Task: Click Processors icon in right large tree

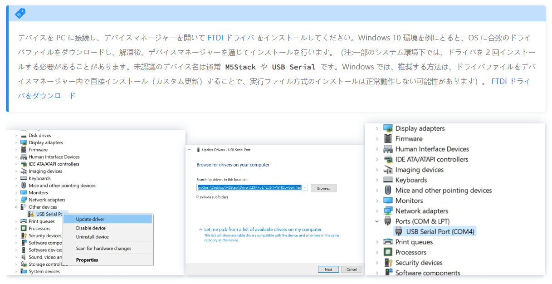Action: point(388,252)
